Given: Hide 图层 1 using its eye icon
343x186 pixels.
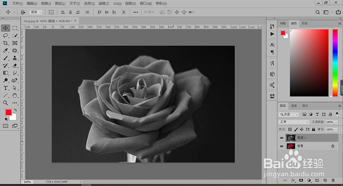Looking at the screenshot, I should coord(282,137).
